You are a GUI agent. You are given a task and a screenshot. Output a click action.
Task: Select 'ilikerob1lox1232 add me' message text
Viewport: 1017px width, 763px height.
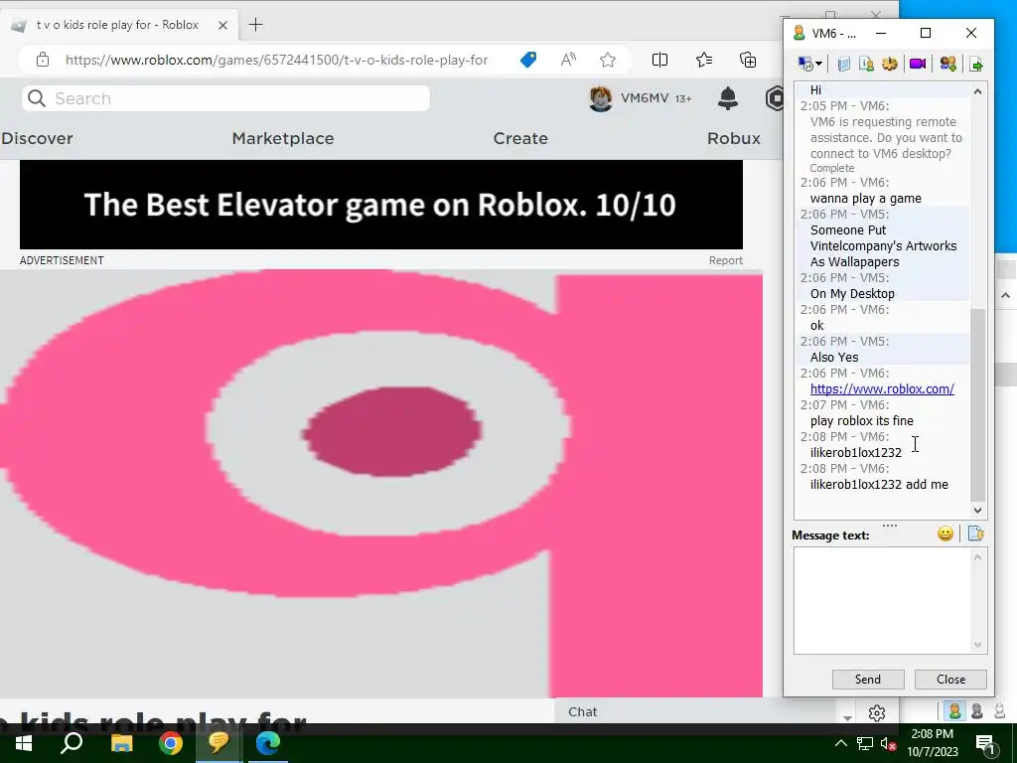tap(879, 485)
